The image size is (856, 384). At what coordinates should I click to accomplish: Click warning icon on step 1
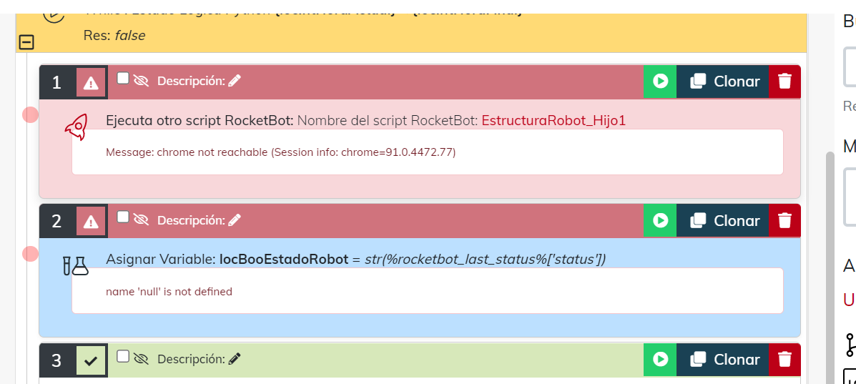coord(91,83)
